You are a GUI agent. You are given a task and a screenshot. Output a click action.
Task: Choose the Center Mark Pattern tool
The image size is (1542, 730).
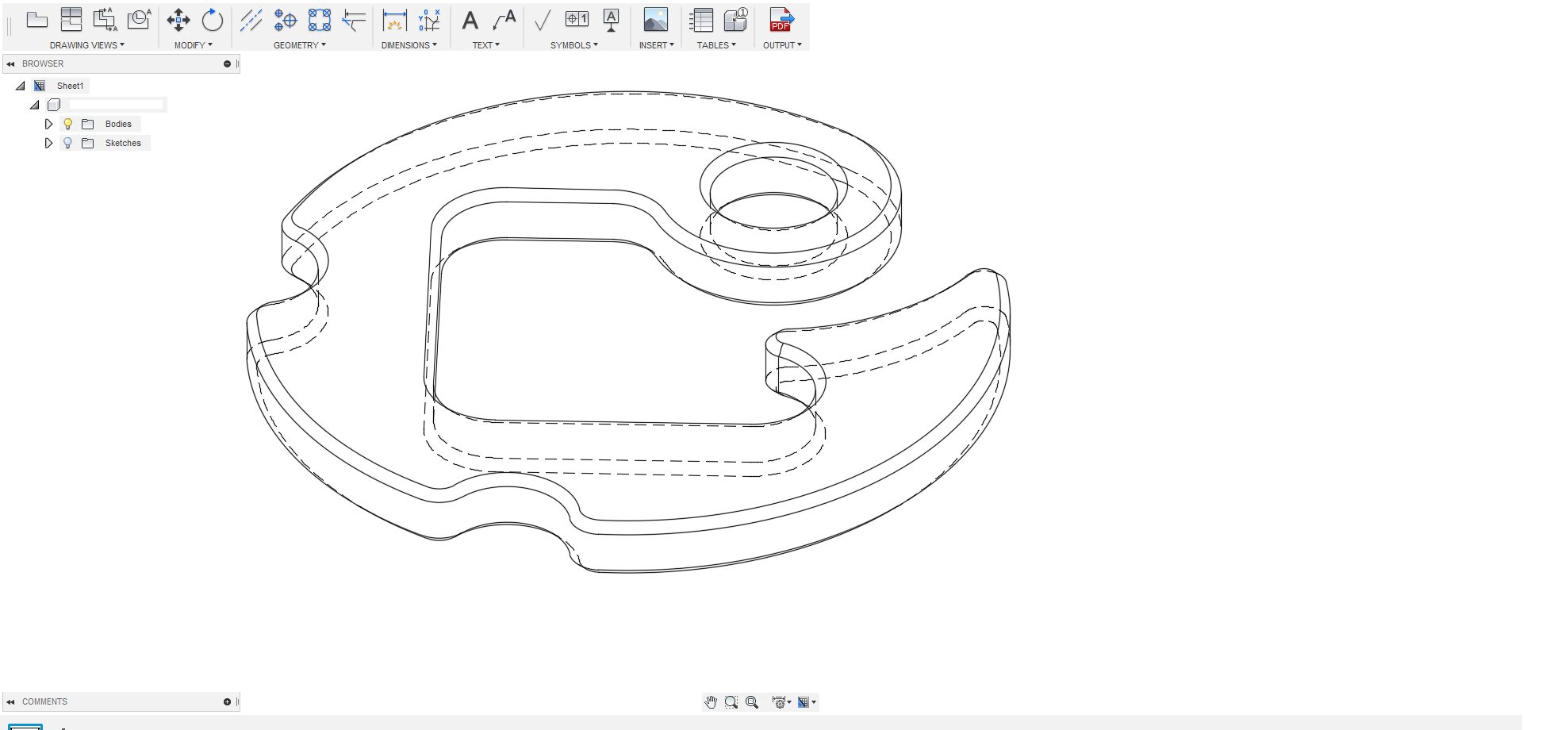pyautogui.click(x=320, y=20)
